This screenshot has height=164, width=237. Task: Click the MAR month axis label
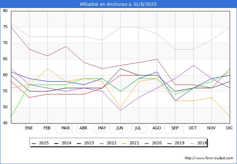pyautogui.click(x=65, y=128)
